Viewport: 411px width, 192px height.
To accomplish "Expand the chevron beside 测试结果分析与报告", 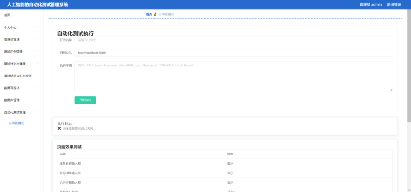I will coord(37,76).
